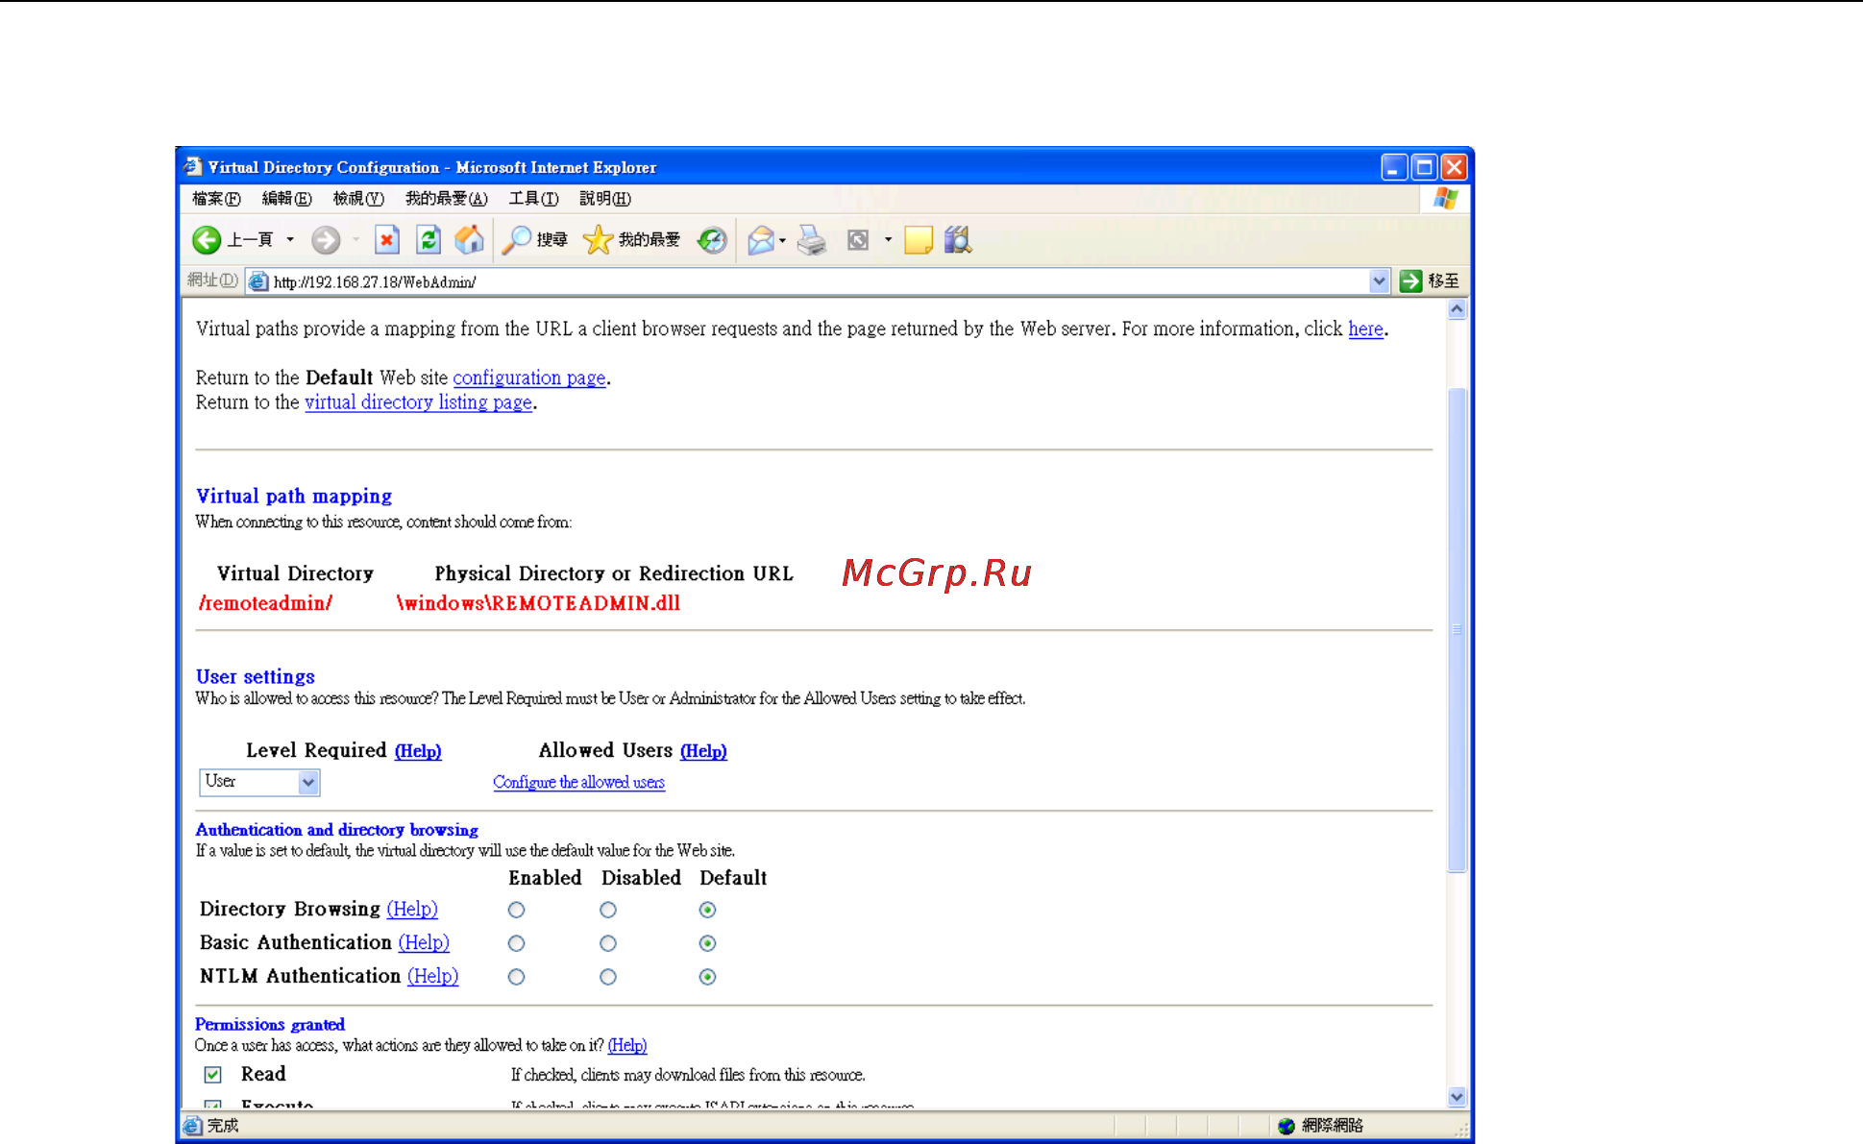Screen dimensions: 1863x1144
Task: Click the yellow note toolbar icon
Action: [919, 240]
